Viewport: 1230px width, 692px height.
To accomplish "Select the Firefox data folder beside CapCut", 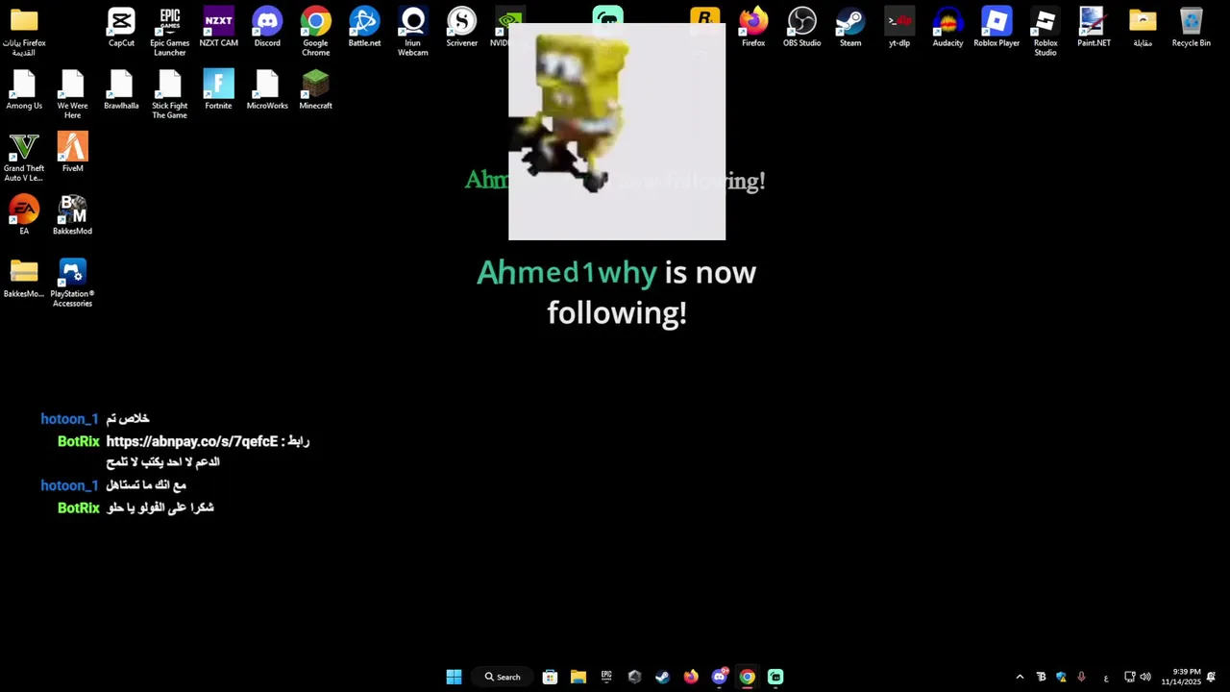I will click(24, 32).
